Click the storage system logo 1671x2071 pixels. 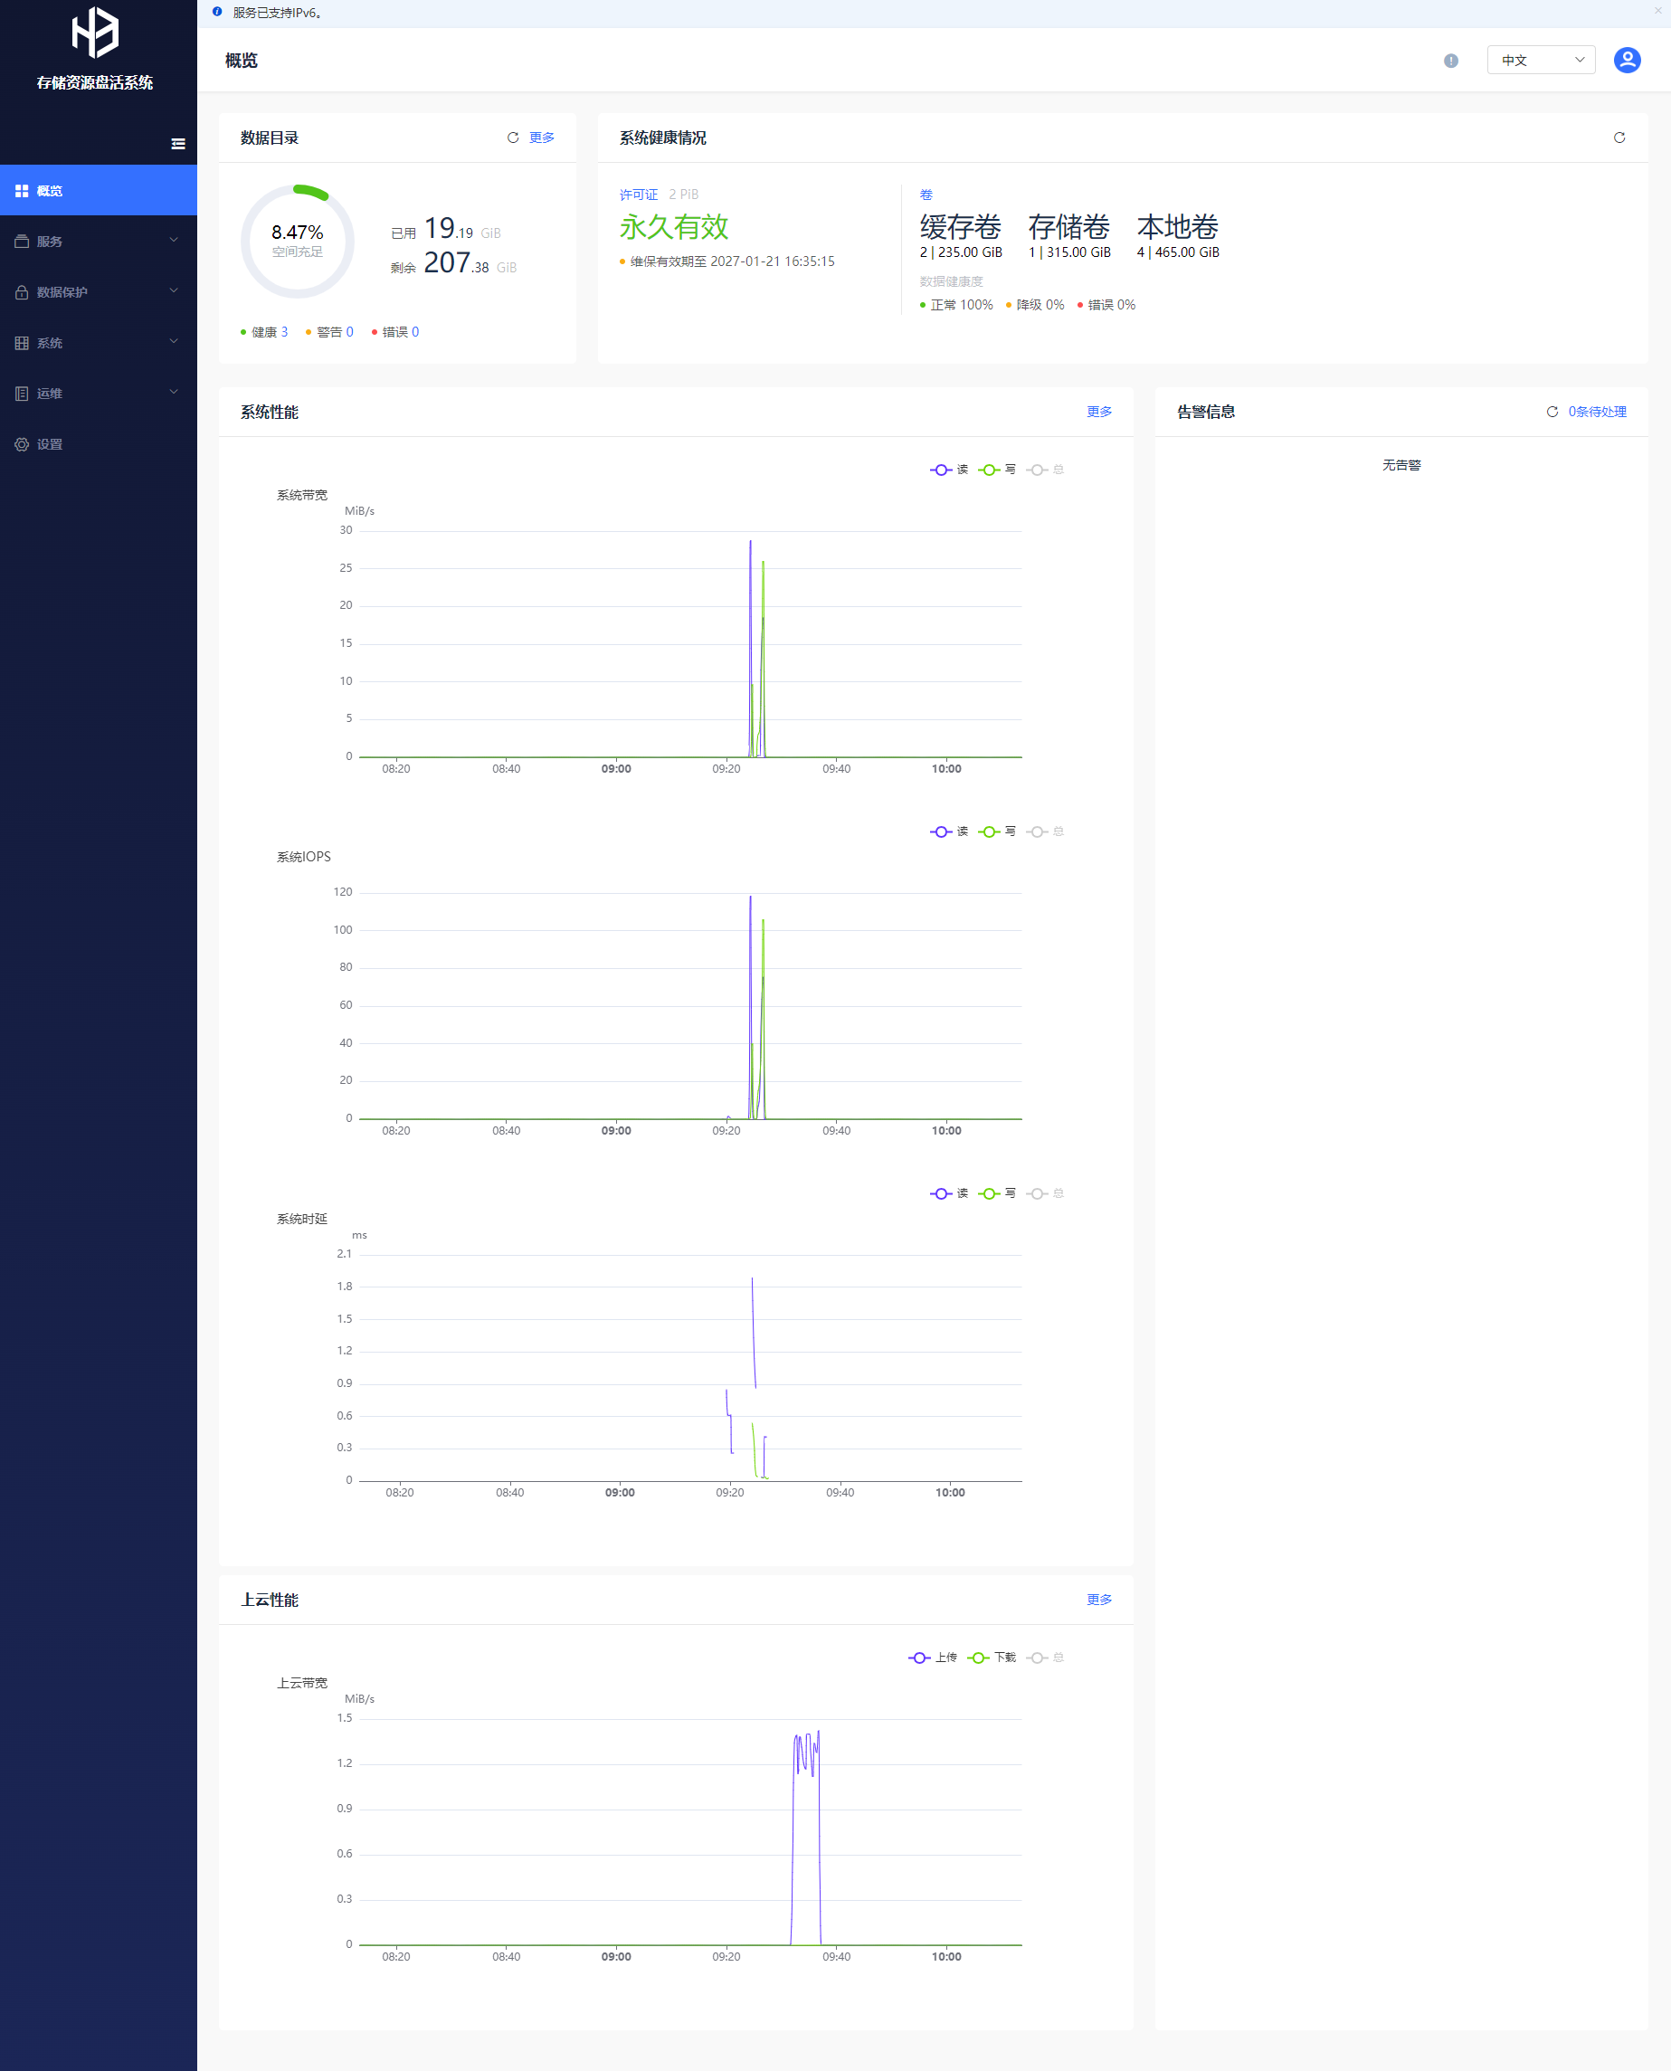tap(95, 33)
